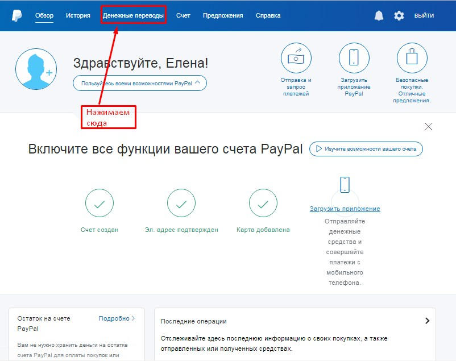Screen dimensions: 456x361
Task: Click the 'Последние операции' heading
Action: (194, 321)
